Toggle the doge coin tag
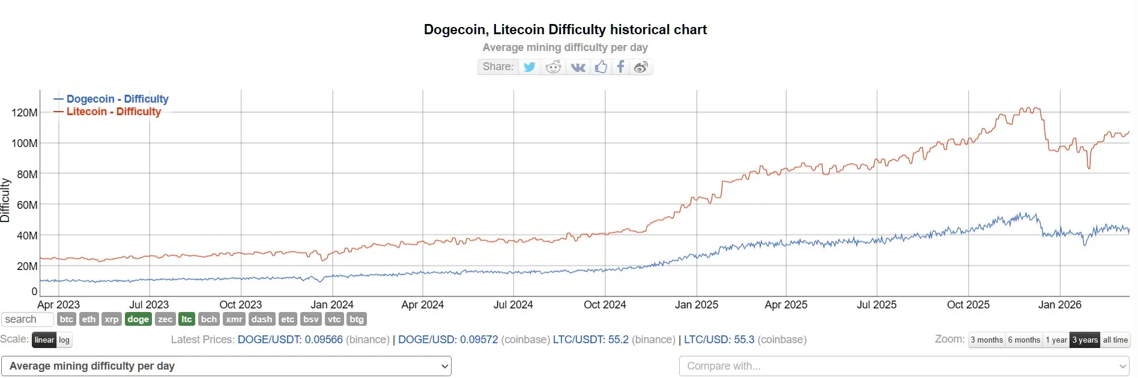The height and width of the screenshot is (378, 1138). [x=138, y=319]
